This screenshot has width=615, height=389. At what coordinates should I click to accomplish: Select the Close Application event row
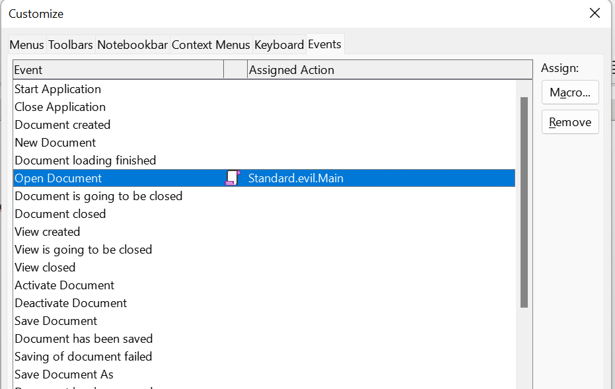(60, 107)
